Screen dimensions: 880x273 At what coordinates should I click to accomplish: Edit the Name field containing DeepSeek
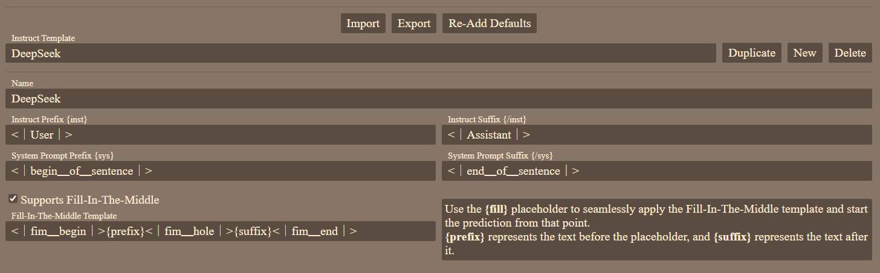coord(439,98)
